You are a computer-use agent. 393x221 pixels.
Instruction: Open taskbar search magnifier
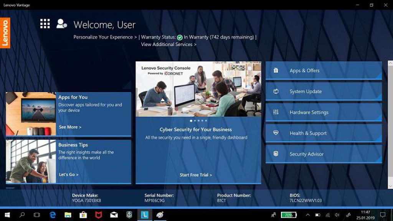22,215
